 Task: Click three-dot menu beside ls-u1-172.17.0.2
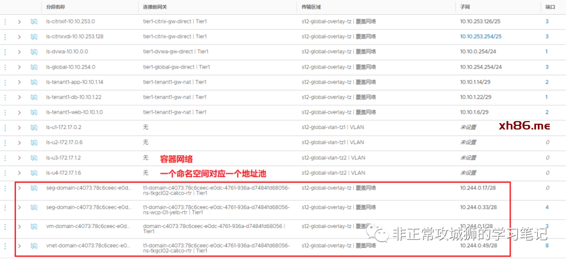[x=5, y=127]
